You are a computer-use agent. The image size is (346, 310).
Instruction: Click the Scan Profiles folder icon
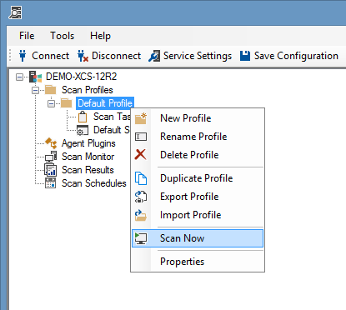(x=51, y=90)
